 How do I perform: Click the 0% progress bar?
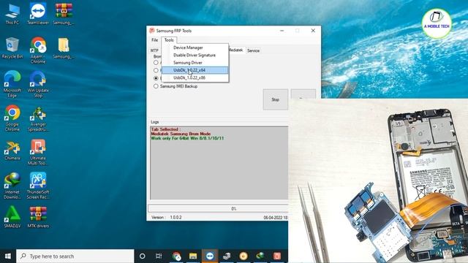(218, 208)
